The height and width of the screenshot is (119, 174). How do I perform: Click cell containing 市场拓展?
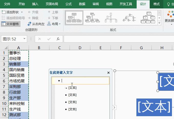point(18,81)
